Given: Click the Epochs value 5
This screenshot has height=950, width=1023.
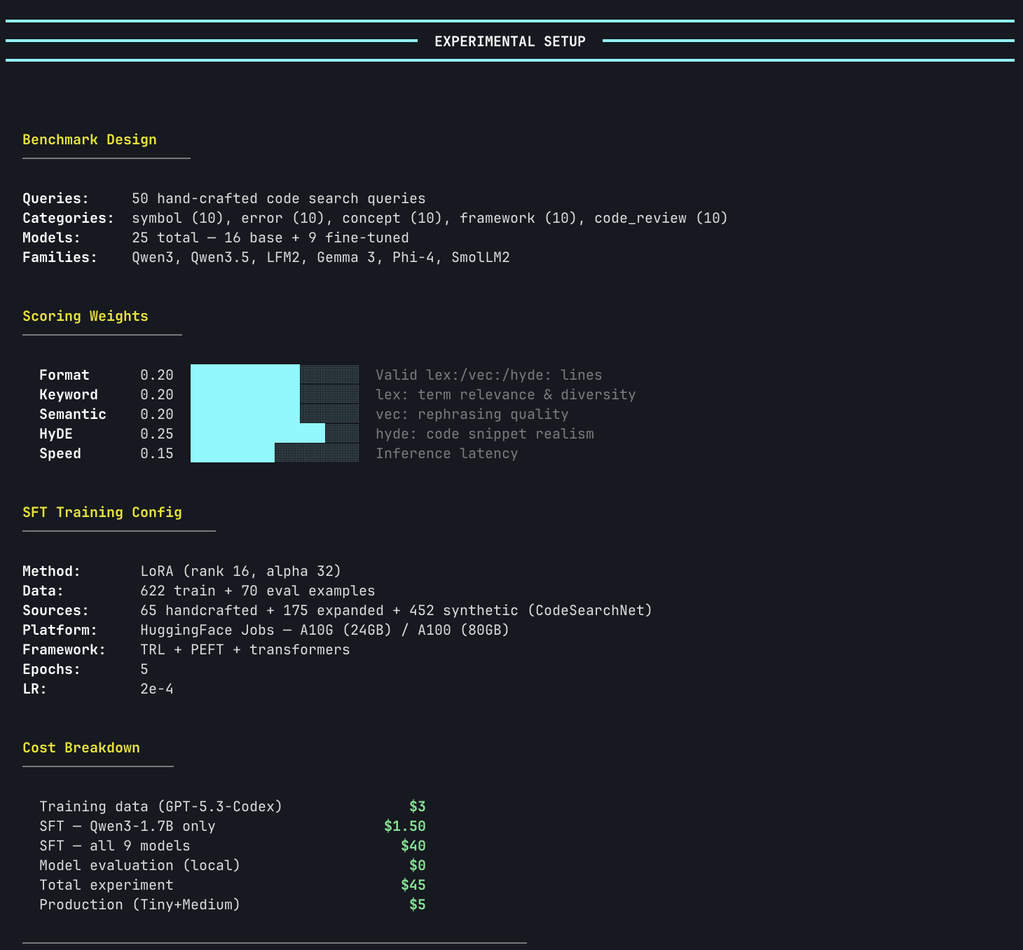Looking at the screenshot, I should pos(144,669).
